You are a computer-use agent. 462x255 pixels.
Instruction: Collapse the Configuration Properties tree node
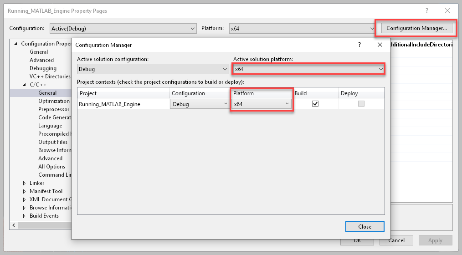pyautogui.click(x=15, y=44)
